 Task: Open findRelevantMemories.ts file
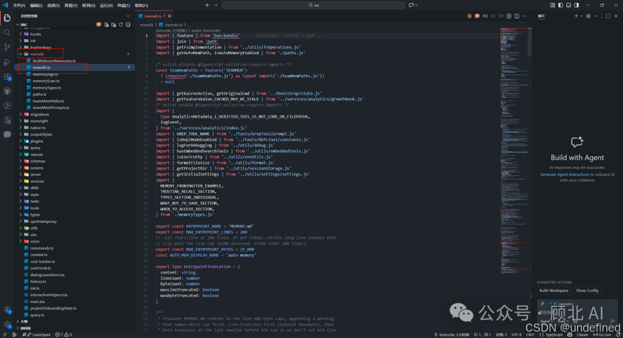[54, 61]
